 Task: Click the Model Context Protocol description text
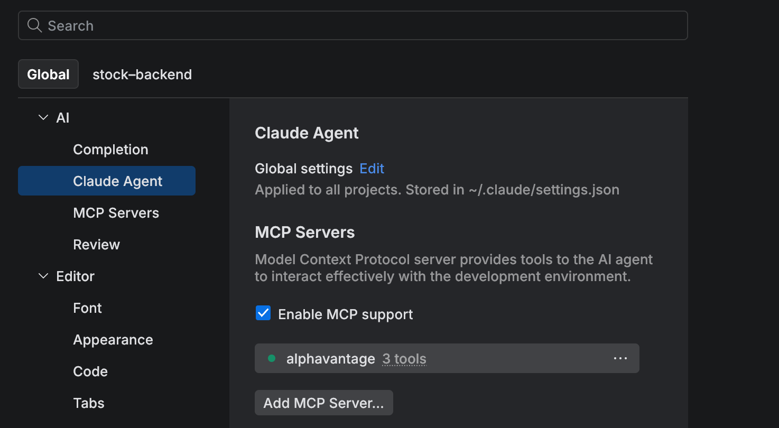[x=454, y=268]
